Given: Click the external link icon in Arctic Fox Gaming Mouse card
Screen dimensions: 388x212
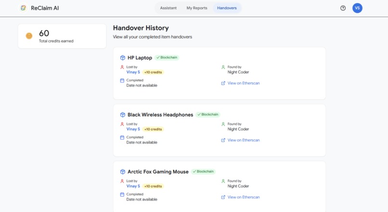Looking at the screenshot, I should [x=223, y=197].
